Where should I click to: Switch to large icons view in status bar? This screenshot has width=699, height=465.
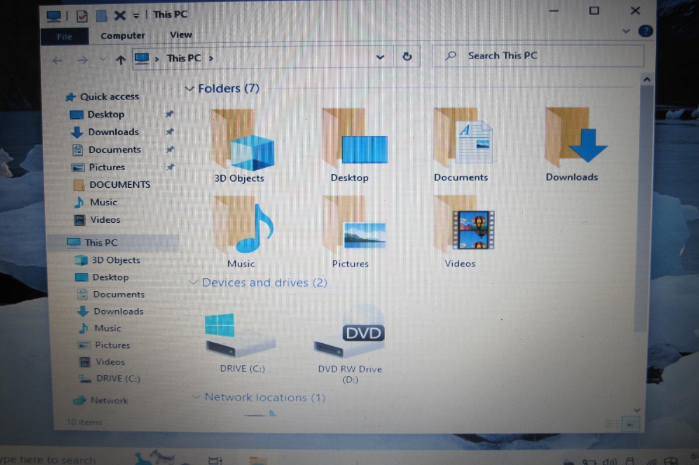[x=631, y=424]
